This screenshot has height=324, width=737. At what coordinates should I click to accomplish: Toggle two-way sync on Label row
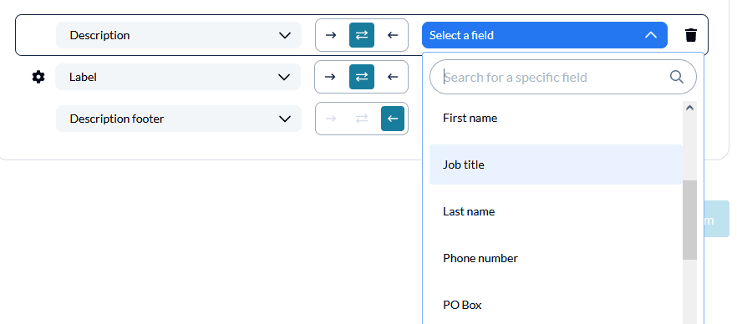point(362,77)
